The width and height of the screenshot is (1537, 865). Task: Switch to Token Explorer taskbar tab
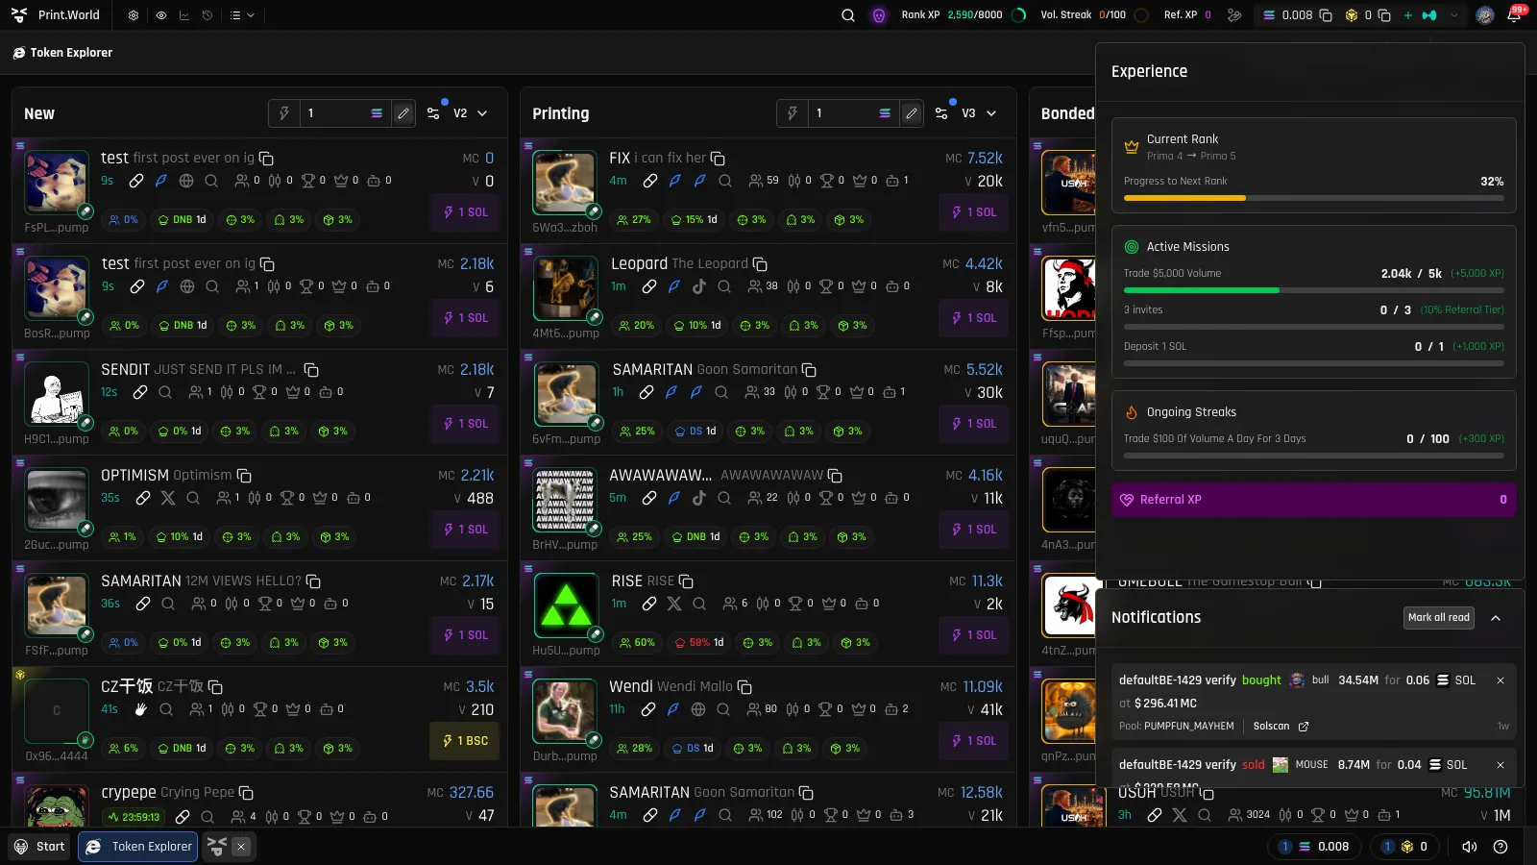(x=138, y=847)
